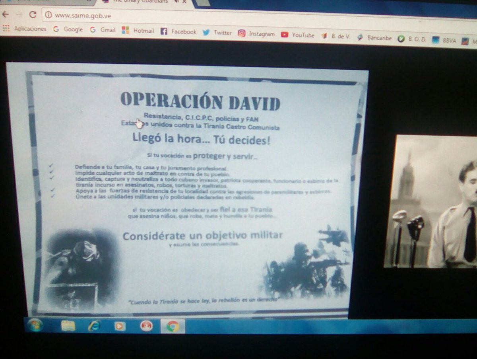Open the red round taskbar application icon
Image resolution: width=477 pixels, height=359 pixels.
coord(146,326)
